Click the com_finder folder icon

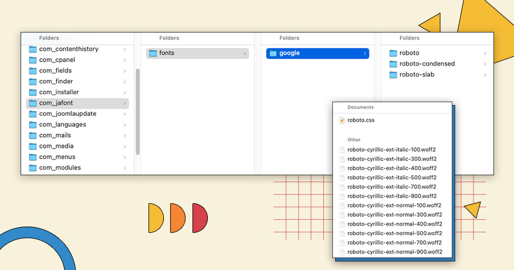(x=33, y=82)
